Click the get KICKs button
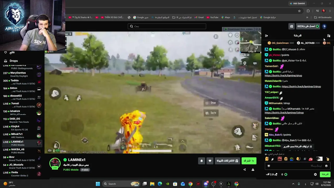 (x=308, y=26)
